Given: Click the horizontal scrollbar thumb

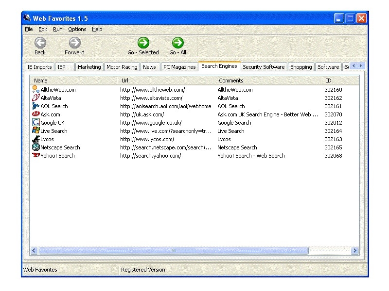Looking at the screenshot, I should 174,250.
